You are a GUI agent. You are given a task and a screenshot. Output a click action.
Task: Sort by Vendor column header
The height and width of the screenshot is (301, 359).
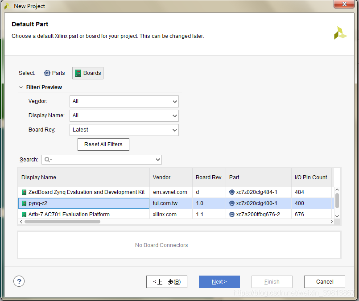(x=171, y=177)
